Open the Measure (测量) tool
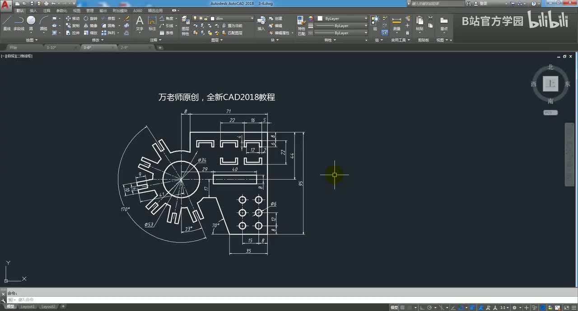Screen dimensions: 578x311 pos(396,23)
